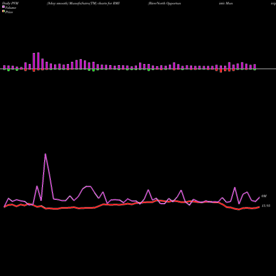The width and height of the screenshot is (276, 276).
Task: Click the '0M' volume end label
Action: tap(264, 196)
